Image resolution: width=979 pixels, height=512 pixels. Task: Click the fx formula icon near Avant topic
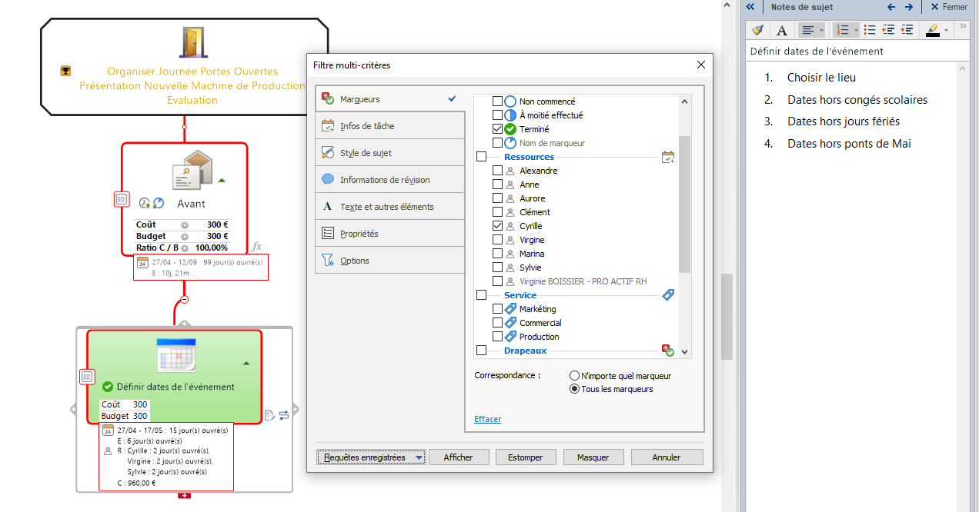pos(257,246)
